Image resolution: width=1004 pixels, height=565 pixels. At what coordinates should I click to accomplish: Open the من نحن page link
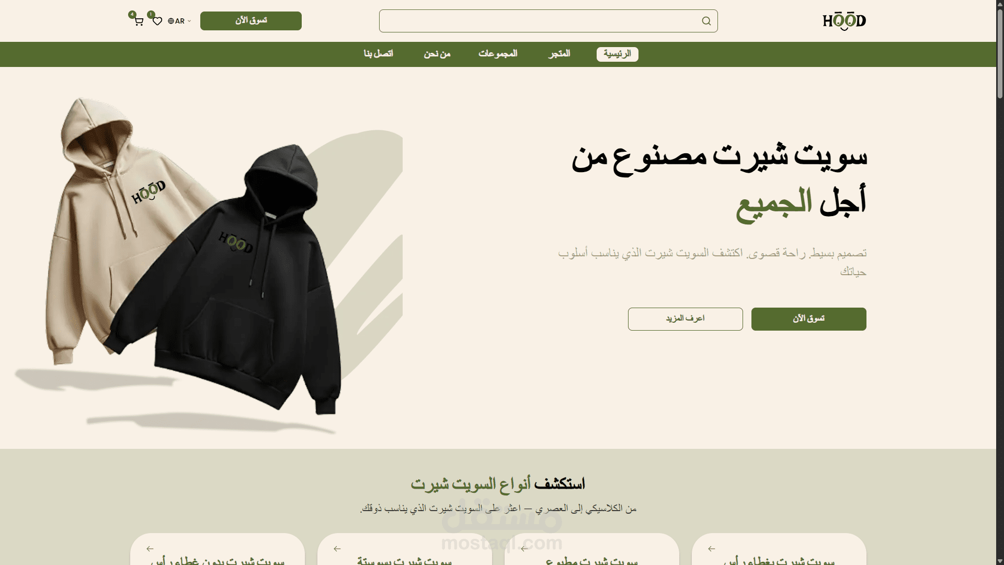click(437, 54)
